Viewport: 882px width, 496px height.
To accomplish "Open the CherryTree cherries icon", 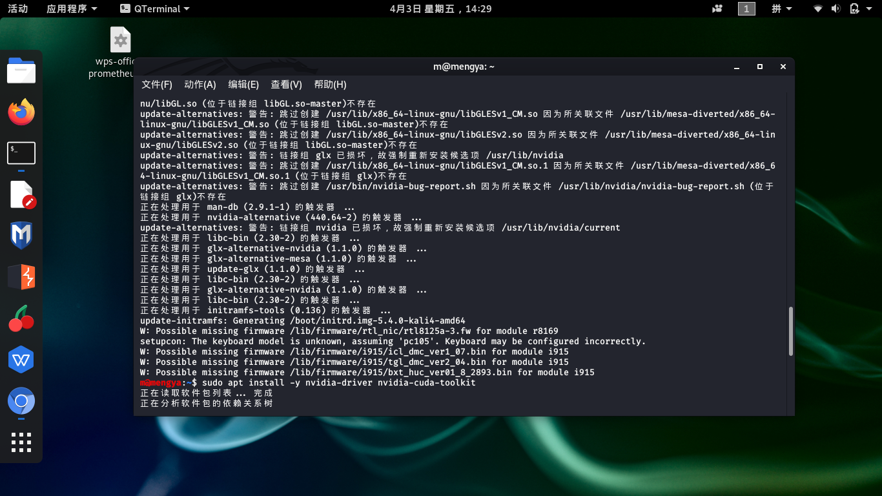I will tap(21, 318).
